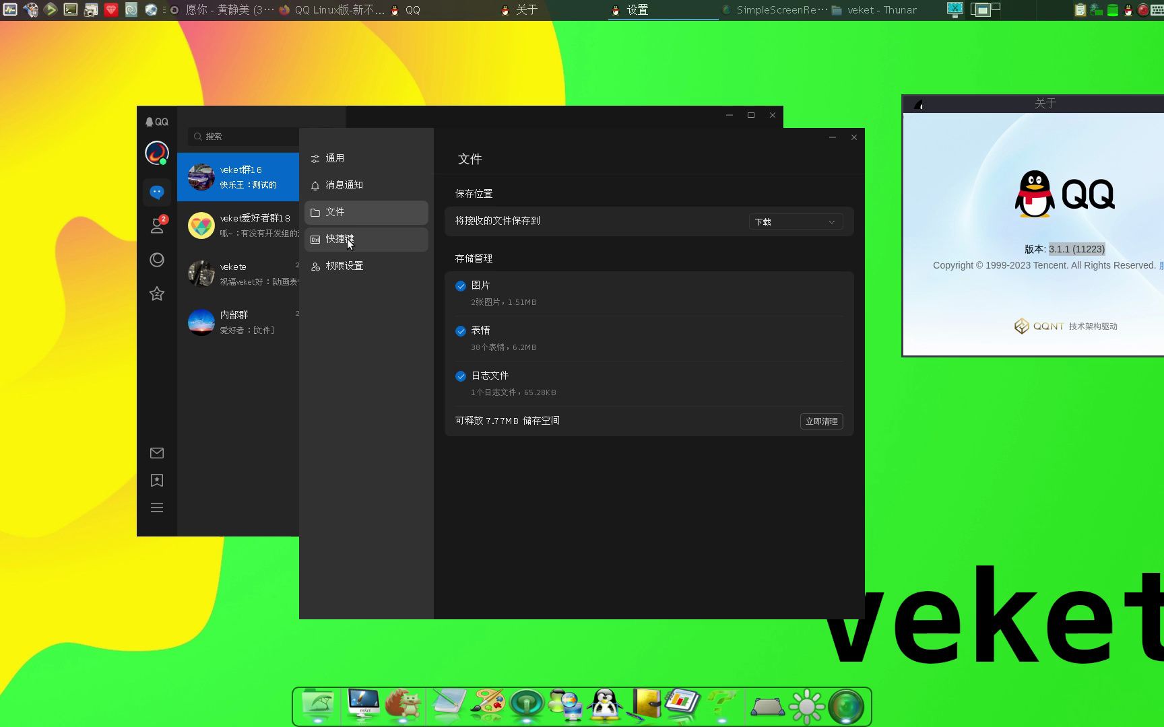Screen dimensions: 1164x727
Task: Open the Tux penguin icon in the dock
Action: (605, 705)
